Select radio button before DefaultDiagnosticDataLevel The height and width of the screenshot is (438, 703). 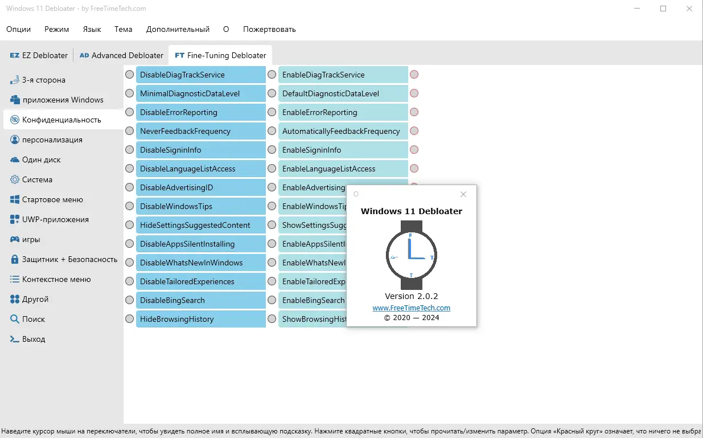coord(272,93)
